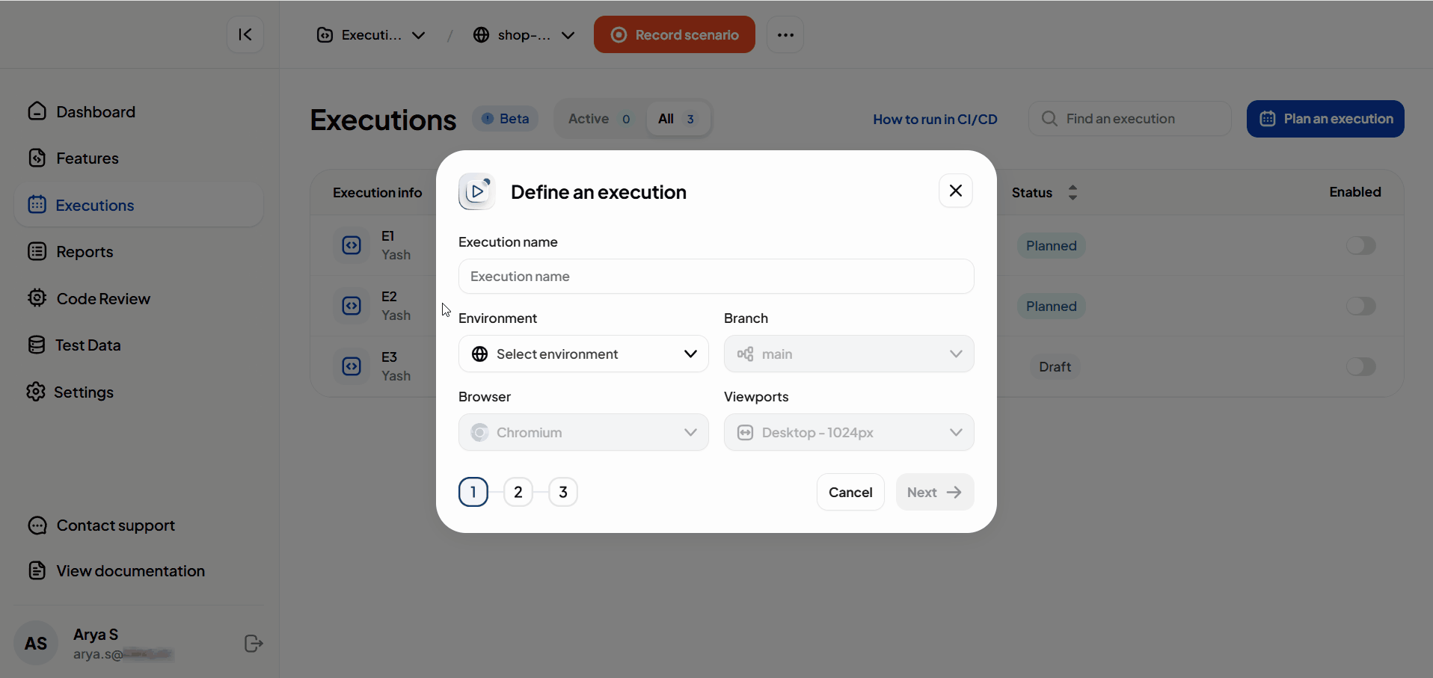Enable the E2 execution toggle

1360,306
